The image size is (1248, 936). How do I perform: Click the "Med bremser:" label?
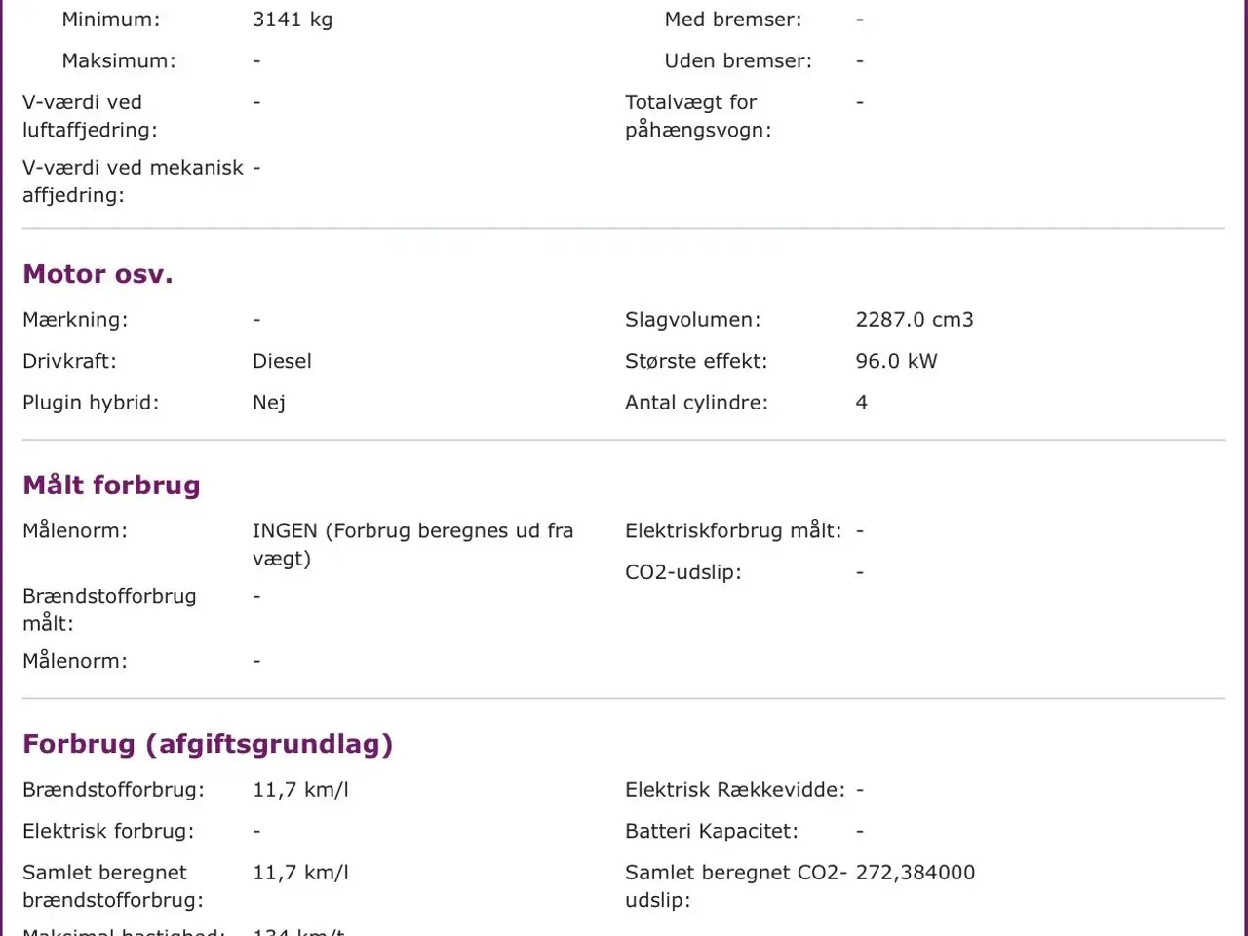click(x=732, y=19)
